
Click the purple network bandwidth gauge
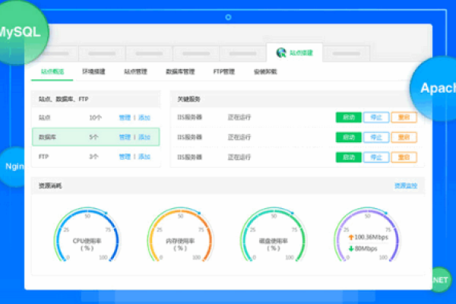[x=367, y=236]
